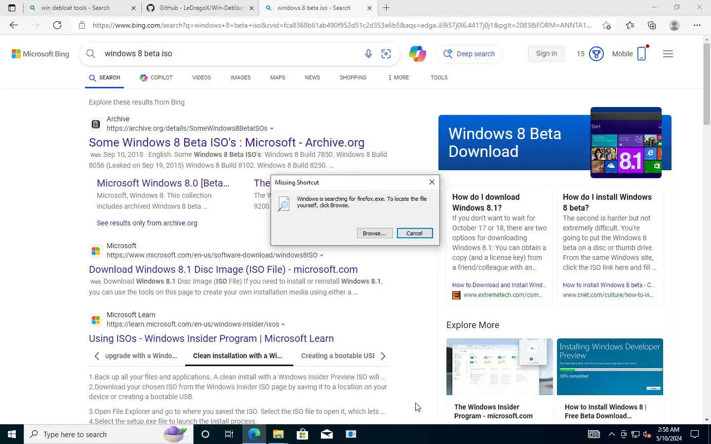Click the browser profile avatar icon
Screen dimensions: 711x444
click(x=674, y=25)
